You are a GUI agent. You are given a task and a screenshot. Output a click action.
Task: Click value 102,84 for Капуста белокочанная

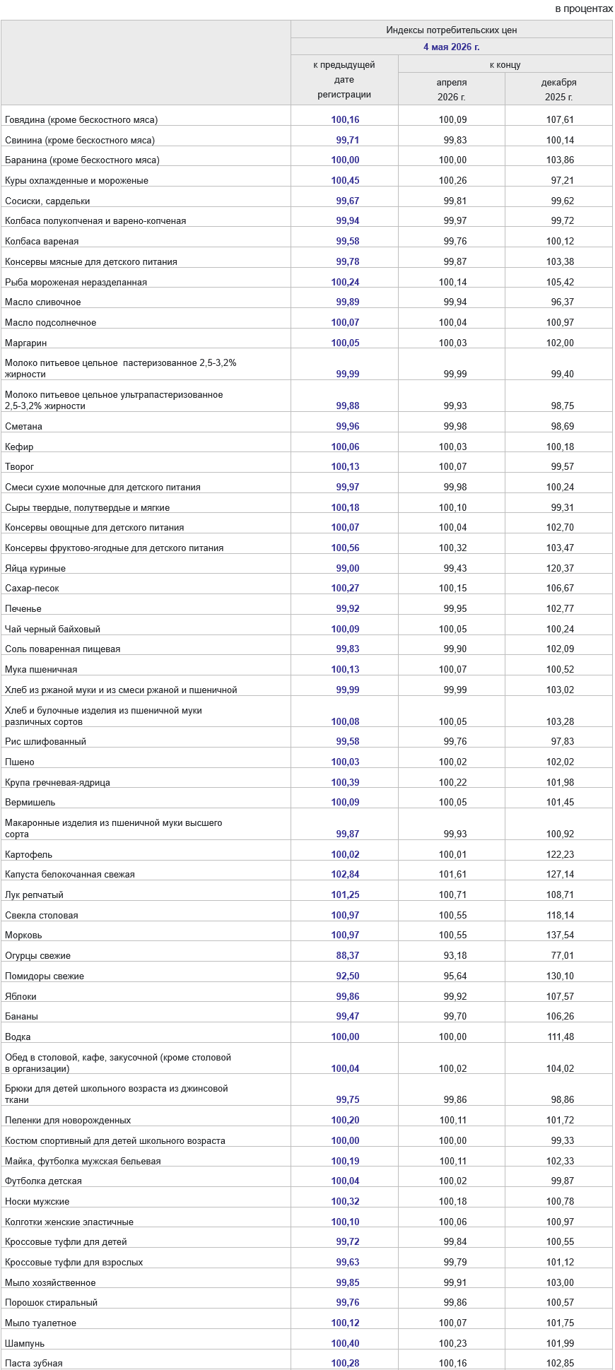pyautogui.click(x=345, y=874)
